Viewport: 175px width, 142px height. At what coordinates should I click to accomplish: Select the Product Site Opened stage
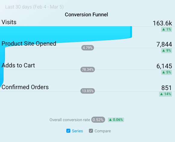[29, 44]
